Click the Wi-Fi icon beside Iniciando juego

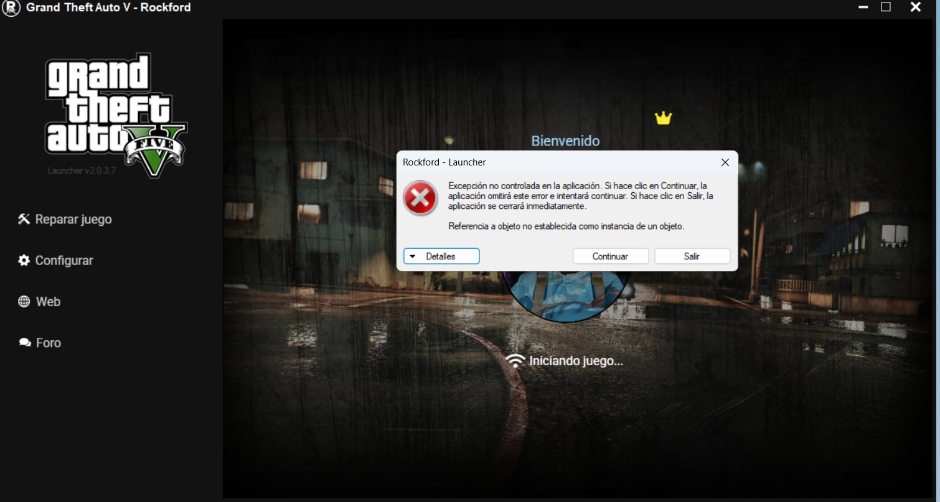[515, 361]
